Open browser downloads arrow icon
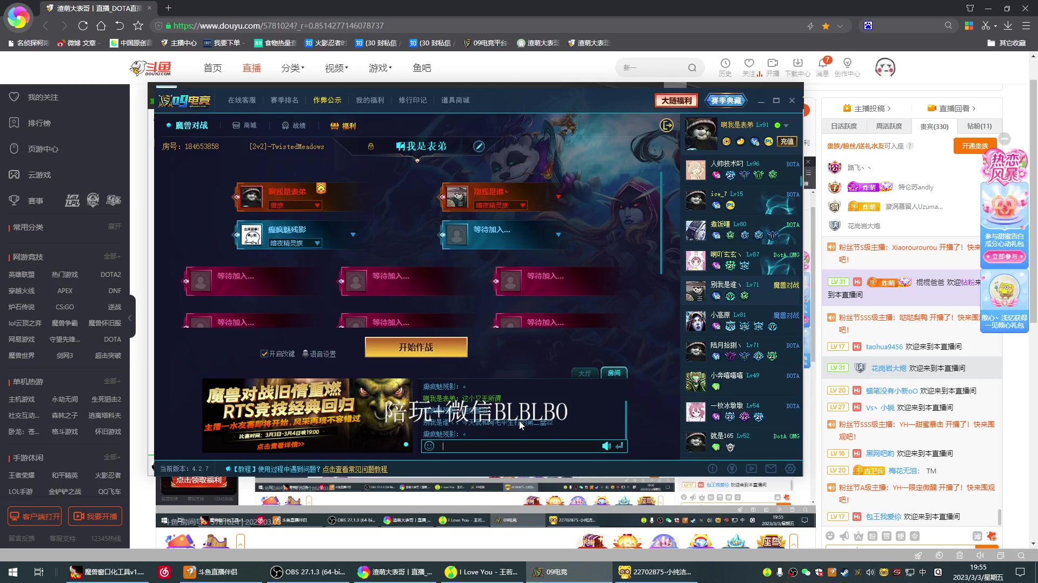The width and height of the screenshot is (1038, 583). point(1008,25)
